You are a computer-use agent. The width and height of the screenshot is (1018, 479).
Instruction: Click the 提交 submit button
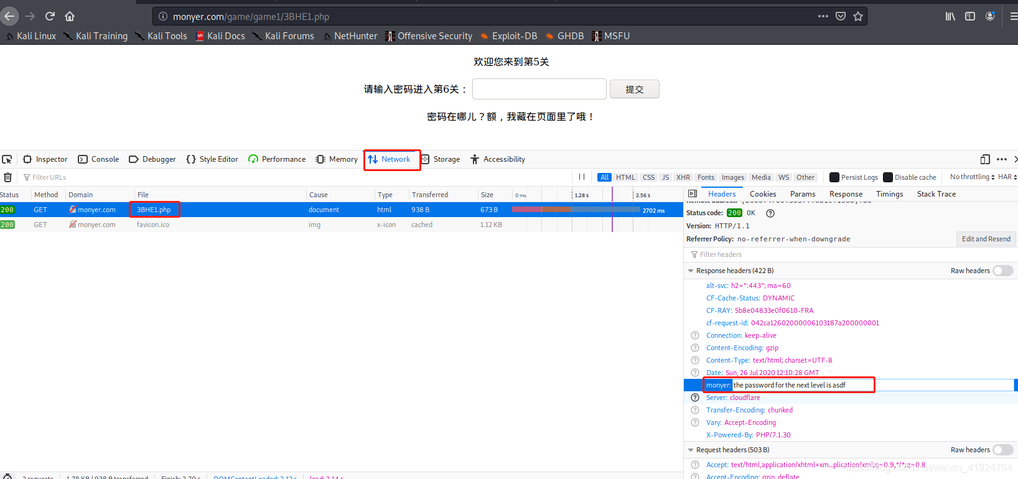(x=635, y=89)
